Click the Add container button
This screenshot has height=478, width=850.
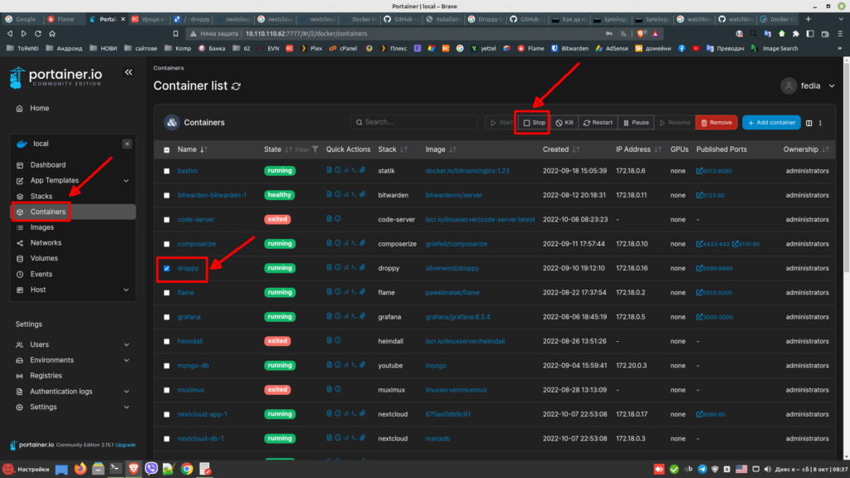pyautogui.click(x=771, y=123)
